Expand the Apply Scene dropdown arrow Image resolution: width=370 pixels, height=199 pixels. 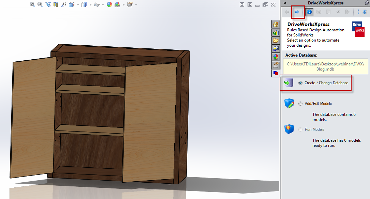point(124,5)
